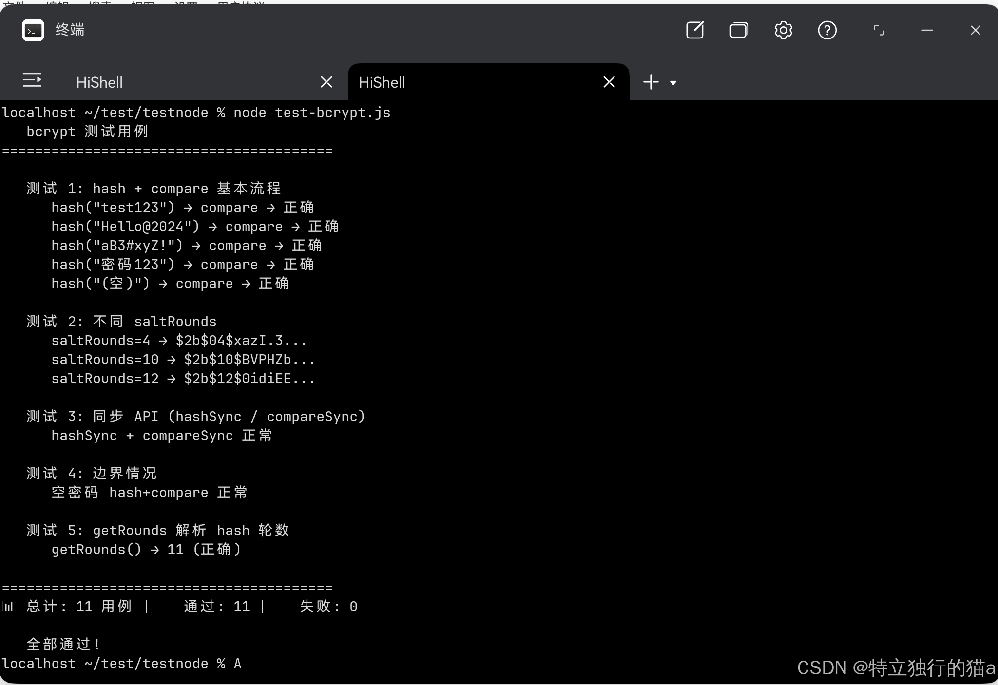Close the first HiShell tab
998x685 pixels.
point(326,82)
